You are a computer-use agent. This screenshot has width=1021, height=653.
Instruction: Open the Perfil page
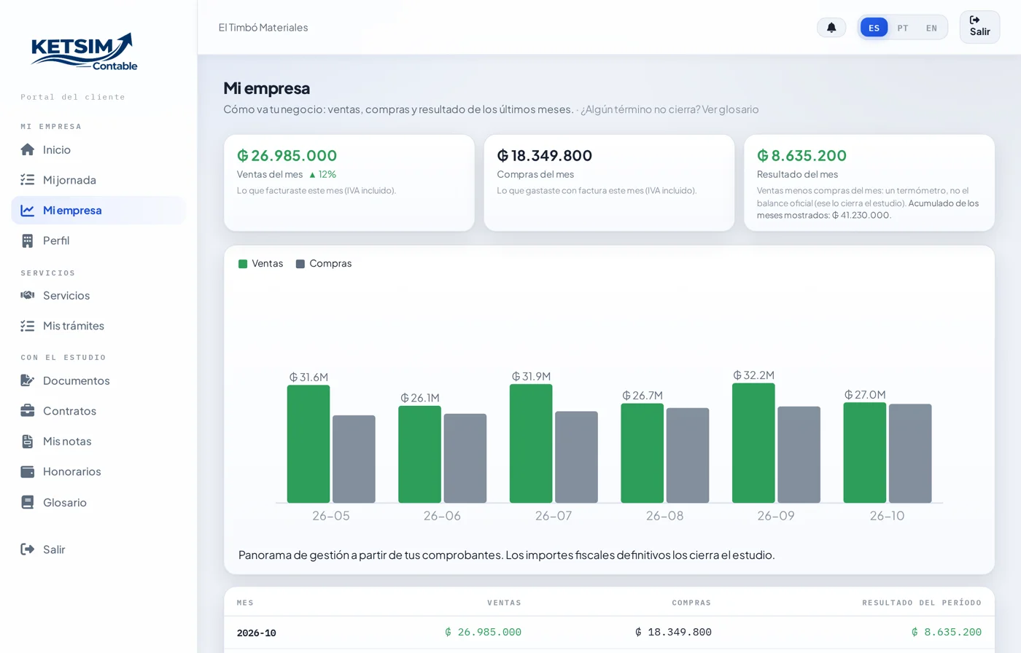(98, 241)
